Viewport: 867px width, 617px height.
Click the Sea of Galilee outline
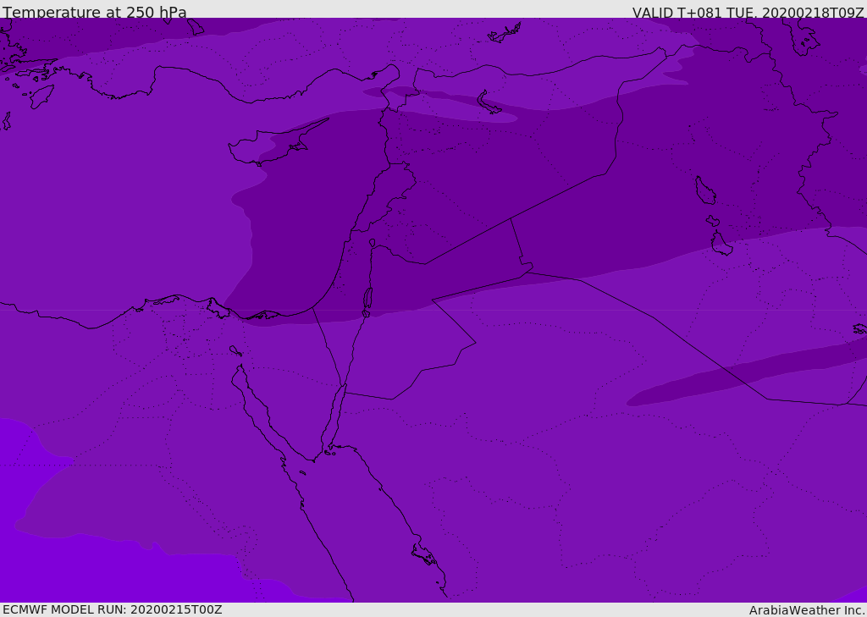pos(372,243)
